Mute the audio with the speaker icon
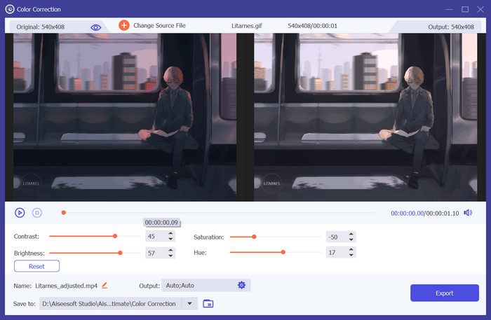The image size is (491, 320). [468, 213]
